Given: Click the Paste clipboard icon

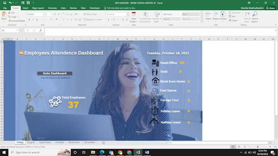Looking at the screenshot, I should pos(4,14).
